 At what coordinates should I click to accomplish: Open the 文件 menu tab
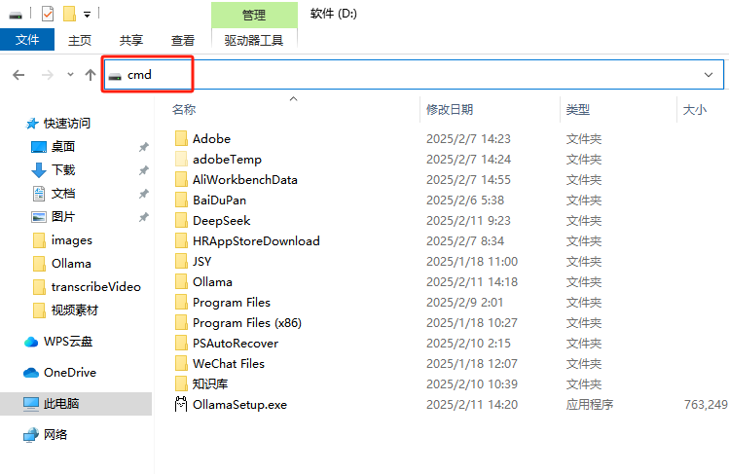click(27, 40)
